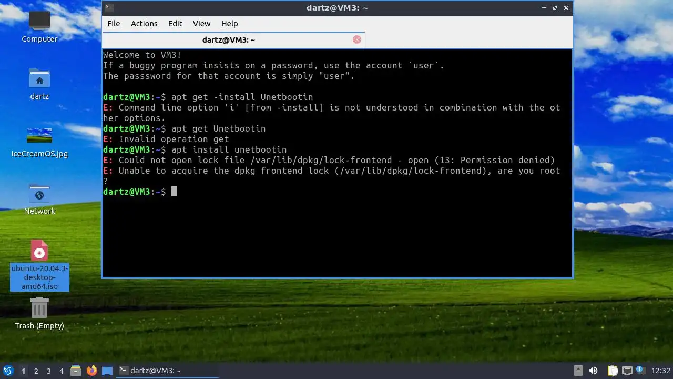Switch to workspace 2
673x379 pixels.
click(36, 371)
